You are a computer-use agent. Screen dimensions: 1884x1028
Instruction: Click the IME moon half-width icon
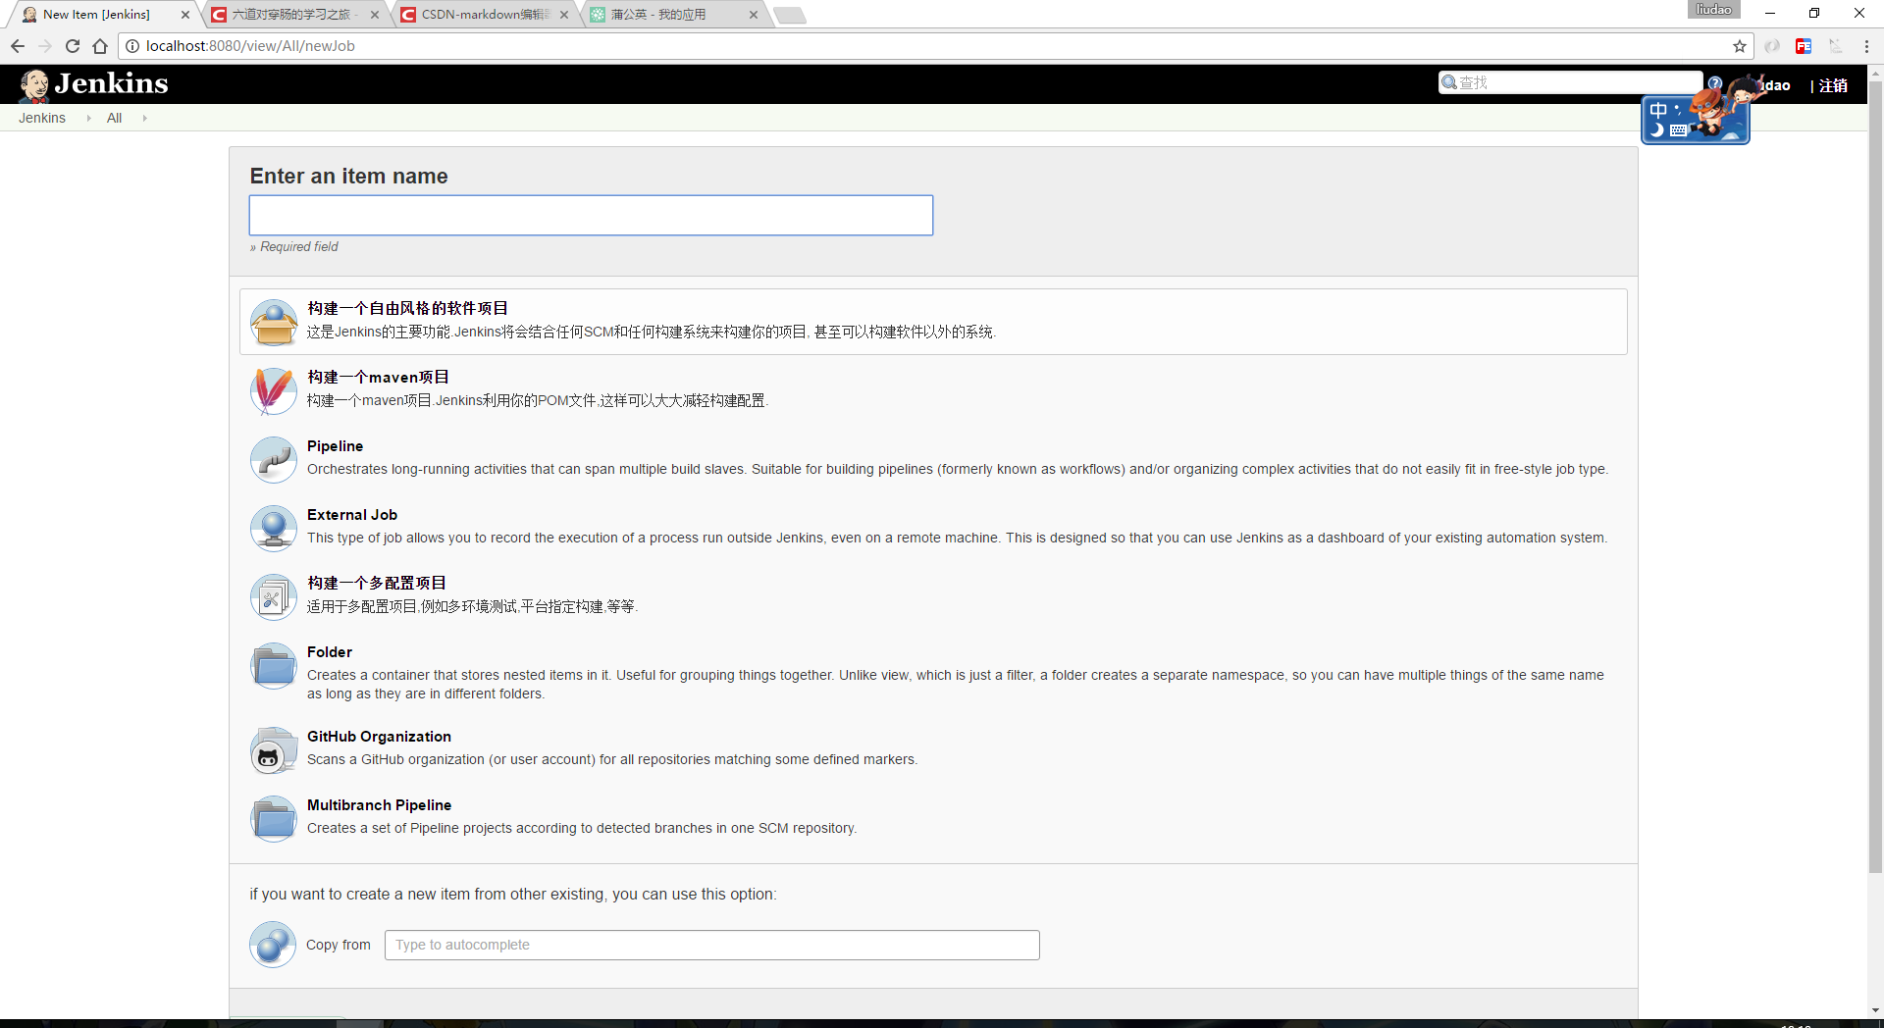(x=1657, y=130)
